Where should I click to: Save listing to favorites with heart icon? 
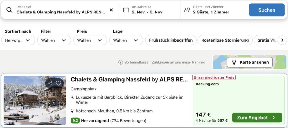[x=58, y=83]
